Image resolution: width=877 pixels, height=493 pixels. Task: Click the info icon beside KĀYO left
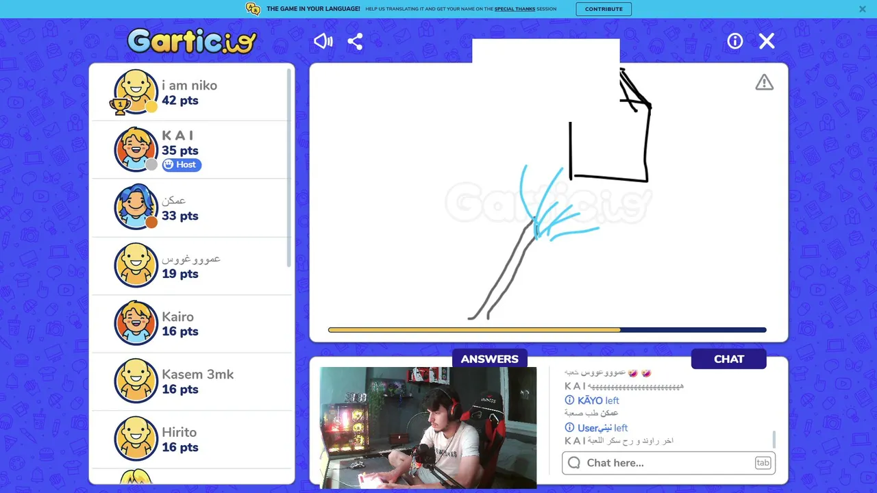click(x=569, y=400)
